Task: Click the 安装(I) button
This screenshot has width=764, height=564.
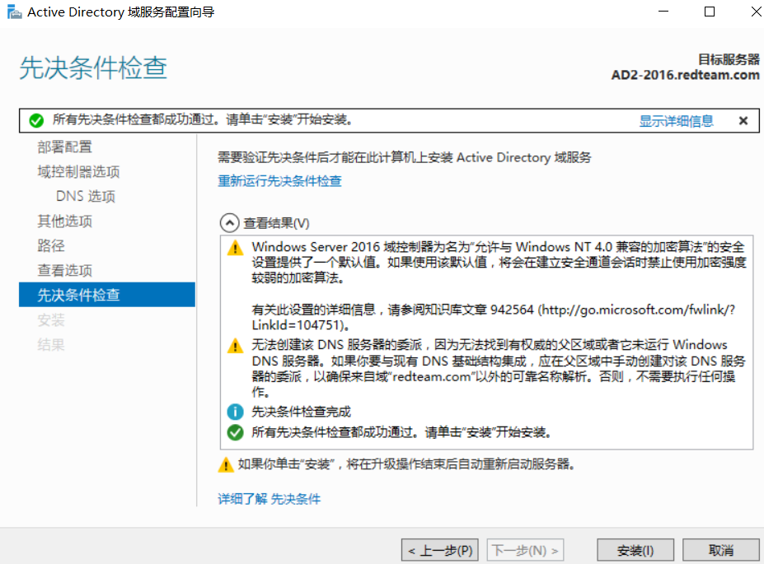Action: (635, 550)
